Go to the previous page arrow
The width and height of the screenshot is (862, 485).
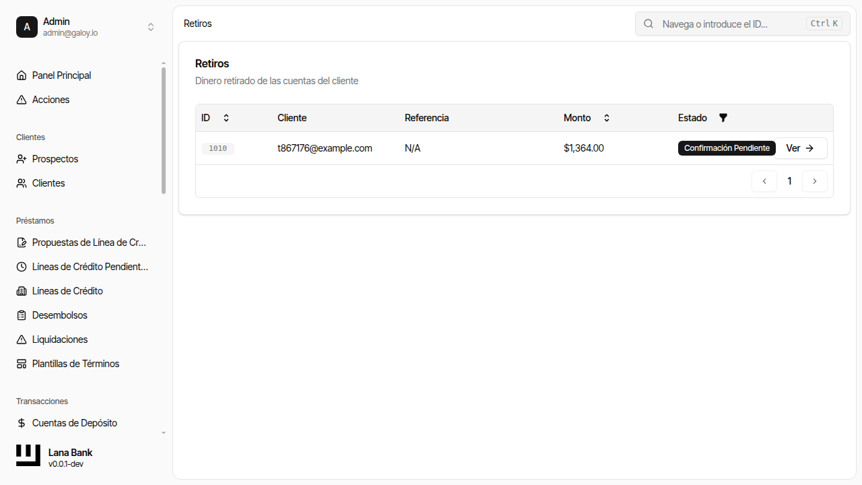tap(764, 181)
